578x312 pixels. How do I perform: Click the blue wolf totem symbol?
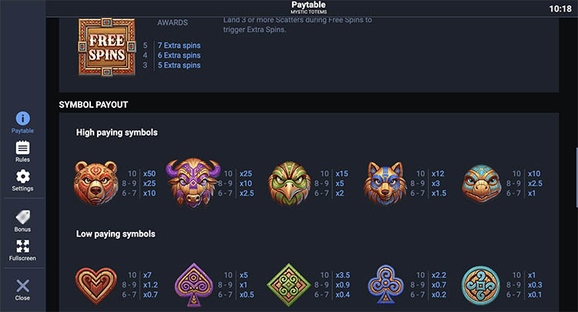tap(385, 183)
